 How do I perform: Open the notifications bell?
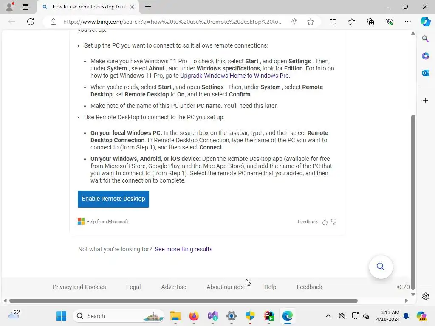coord(406,316)
